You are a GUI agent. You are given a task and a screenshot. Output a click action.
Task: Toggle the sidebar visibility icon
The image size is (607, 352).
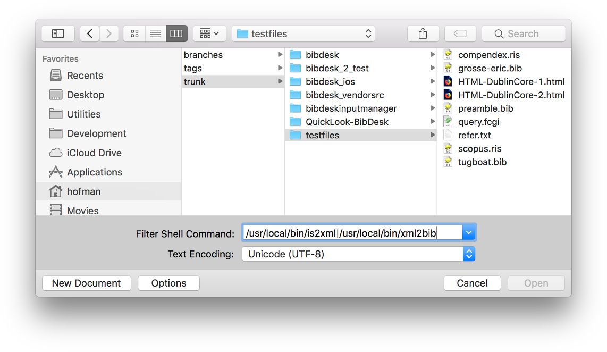(58, 33)
